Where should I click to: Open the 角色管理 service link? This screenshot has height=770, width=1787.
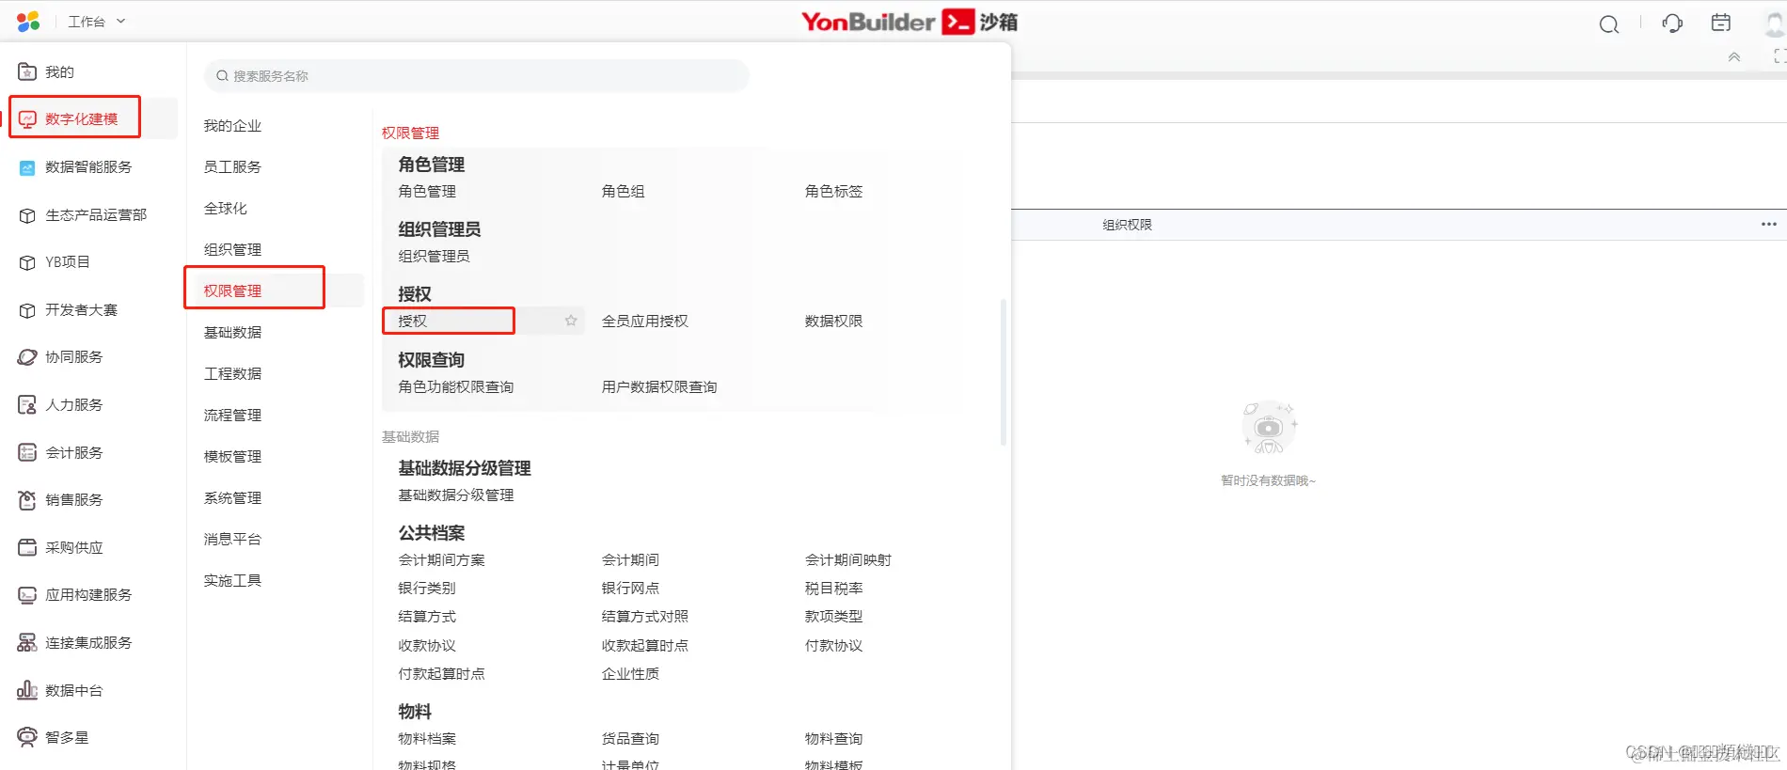[427, 192]
